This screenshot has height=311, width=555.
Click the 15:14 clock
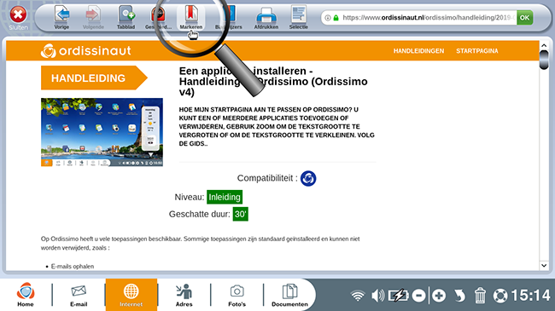point(530,296)
